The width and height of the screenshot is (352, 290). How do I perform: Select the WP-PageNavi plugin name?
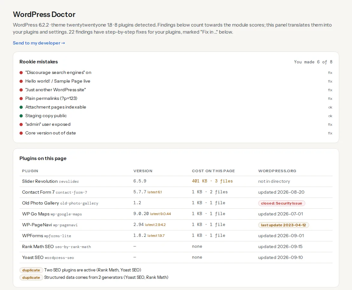point(37,225)
